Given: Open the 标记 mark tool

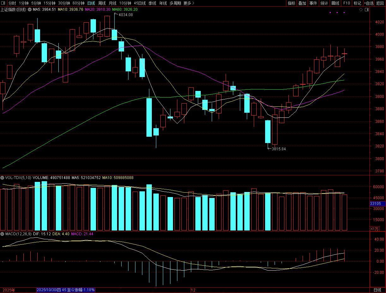Looking at the screenshot, I should [357, 3].
